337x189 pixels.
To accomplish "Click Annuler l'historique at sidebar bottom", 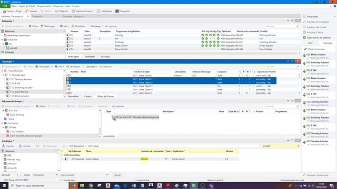I will [x=315, y=175].
